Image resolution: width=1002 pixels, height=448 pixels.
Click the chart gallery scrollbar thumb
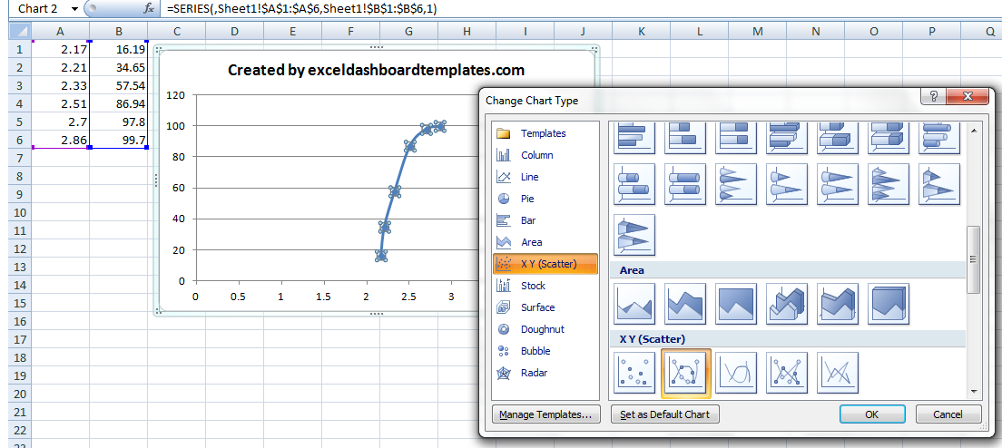coord(974,259)
